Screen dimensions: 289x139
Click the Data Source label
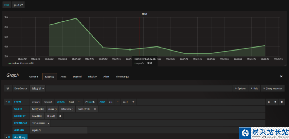pos(21,88)
